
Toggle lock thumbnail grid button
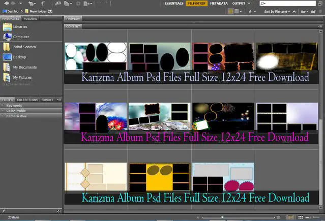[x=290, y=217]
